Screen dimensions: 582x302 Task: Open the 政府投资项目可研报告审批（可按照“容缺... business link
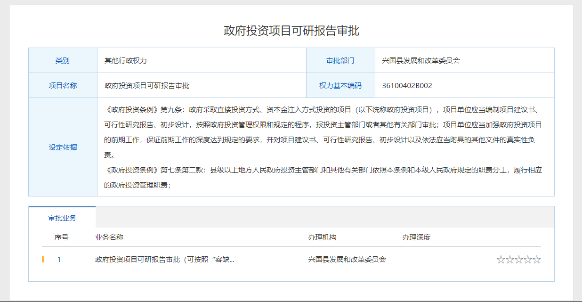(165, 260)
